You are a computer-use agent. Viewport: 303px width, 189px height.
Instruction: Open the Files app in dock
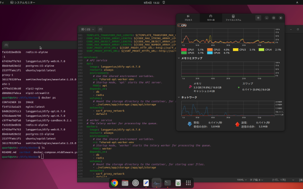coord(125,182)
